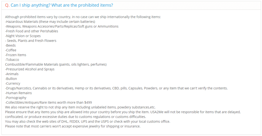Click the Collectibles/Antiques worth more than $499 line
This screenshot has width=262, height=136.
pos(48,102)
